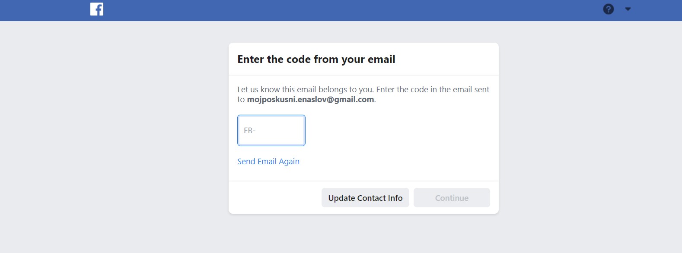The height and width of the screenshot is (253, 682).
Task: Resend the confirmation email
Action: pyautogui.click(x=268, y=162)
